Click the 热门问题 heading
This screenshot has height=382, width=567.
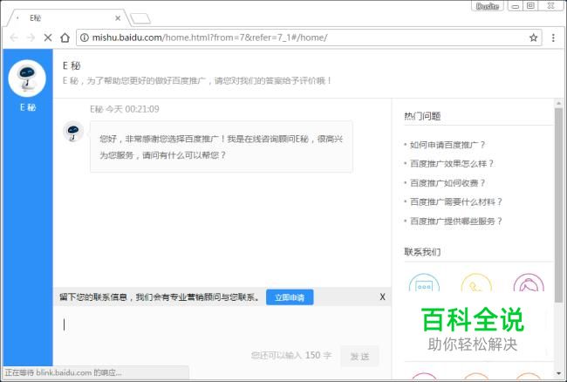(422, 116)
